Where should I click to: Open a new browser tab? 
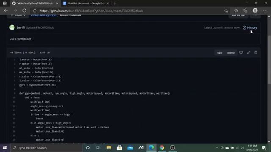tap(115, 3)
